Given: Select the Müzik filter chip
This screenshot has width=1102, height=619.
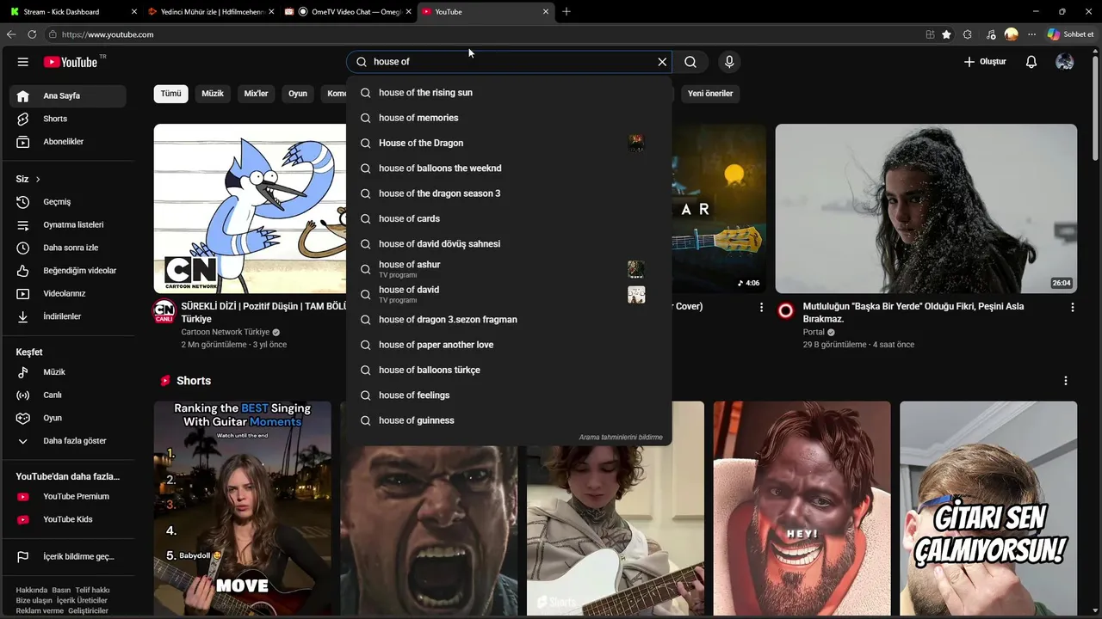Looking at the screenshot, I should tap(213, 94).
